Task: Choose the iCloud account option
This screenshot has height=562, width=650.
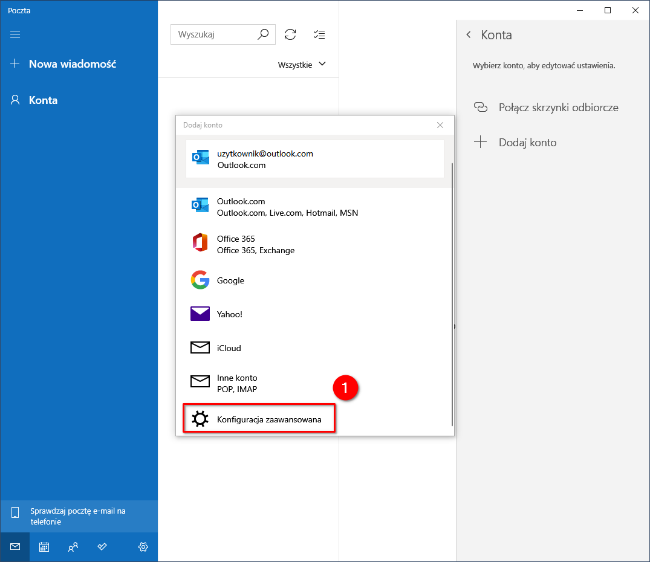Action: click(x=314, y=348)
